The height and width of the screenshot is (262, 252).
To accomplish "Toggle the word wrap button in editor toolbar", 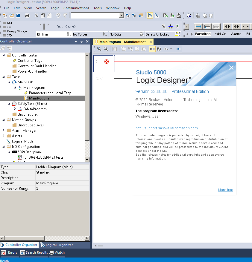I will pos(159,49).
